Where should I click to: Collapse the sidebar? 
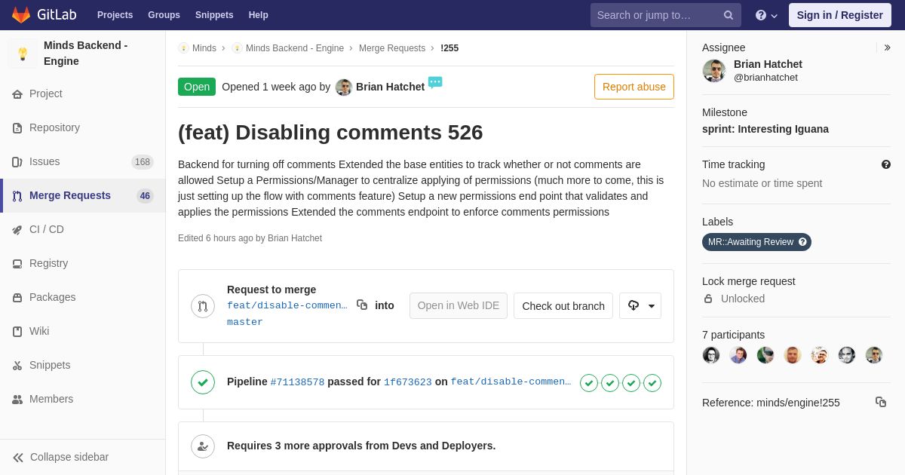pyautogui.click(x=83, y=457)
